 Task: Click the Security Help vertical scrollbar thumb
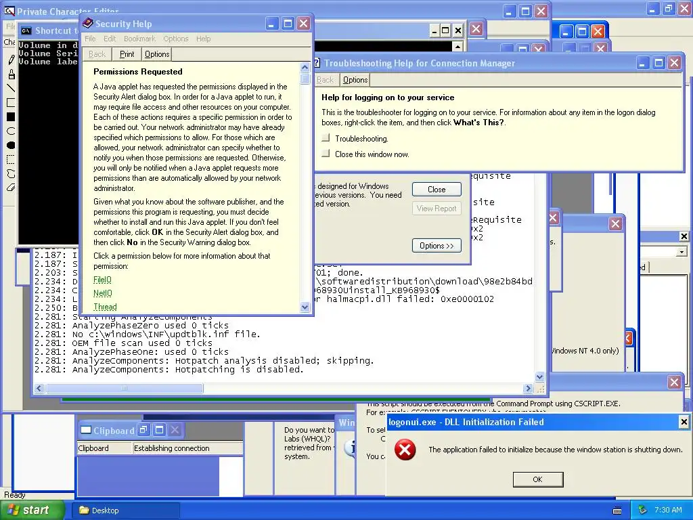click(x=305, y=79)
